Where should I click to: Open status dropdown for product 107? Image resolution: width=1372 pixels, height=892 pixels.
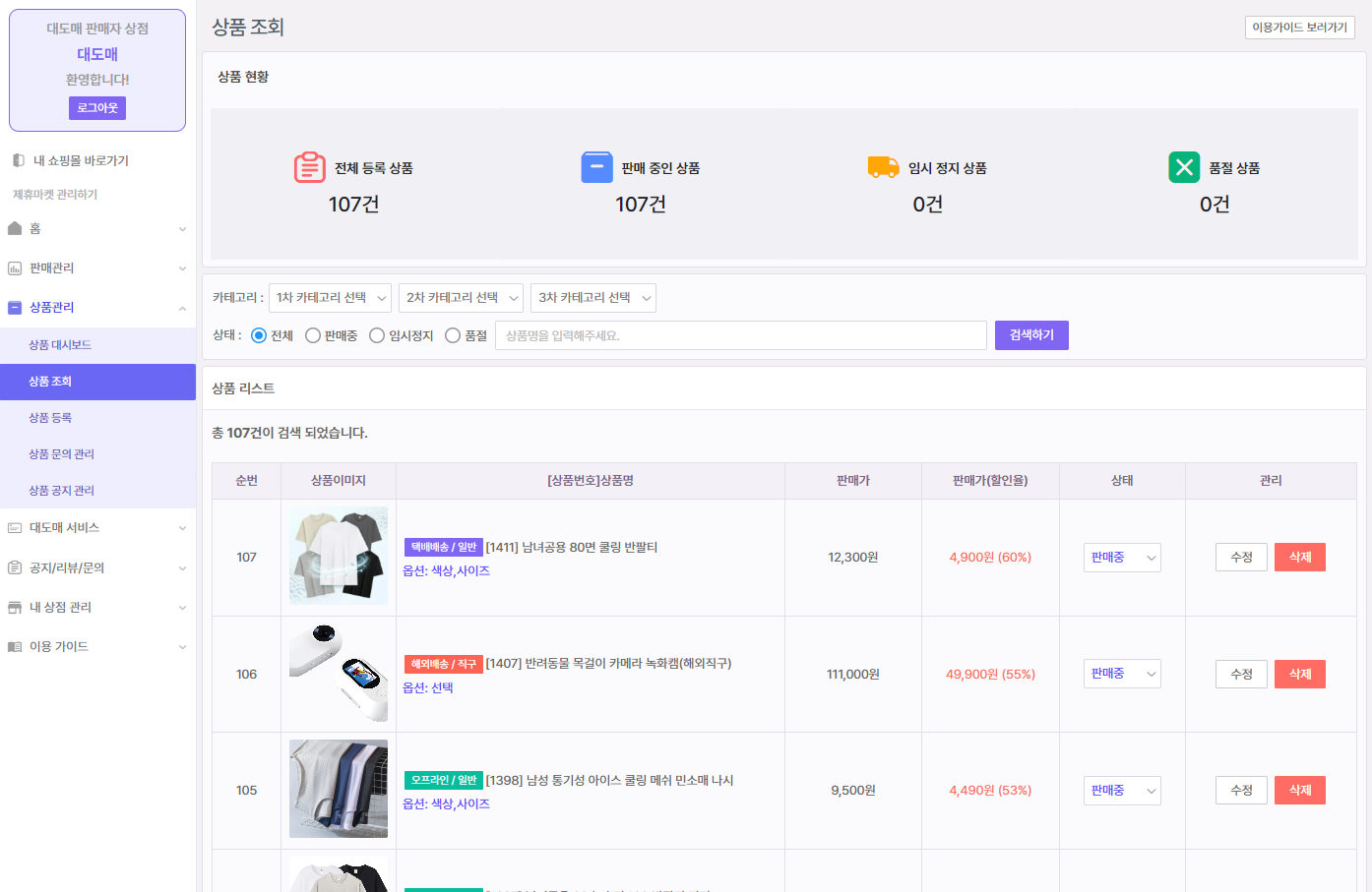1122,558
